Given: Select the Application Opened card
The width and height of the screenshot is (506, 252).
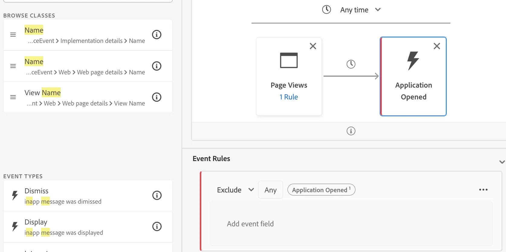Looking at the screenshot, I should tap(413, 76).
